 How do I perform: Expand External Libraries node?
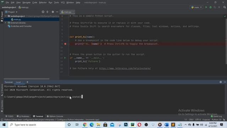(x=6, y=23)
